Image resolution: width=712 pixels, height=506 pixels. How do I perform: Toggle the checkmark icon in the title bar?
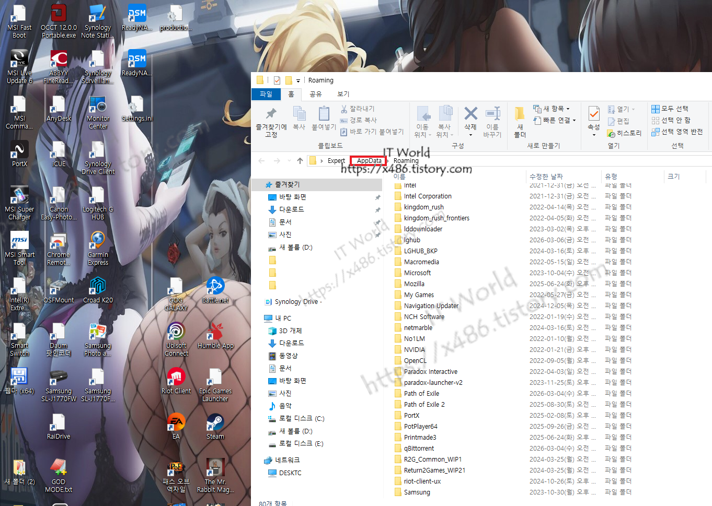click(x=277, y=80)
